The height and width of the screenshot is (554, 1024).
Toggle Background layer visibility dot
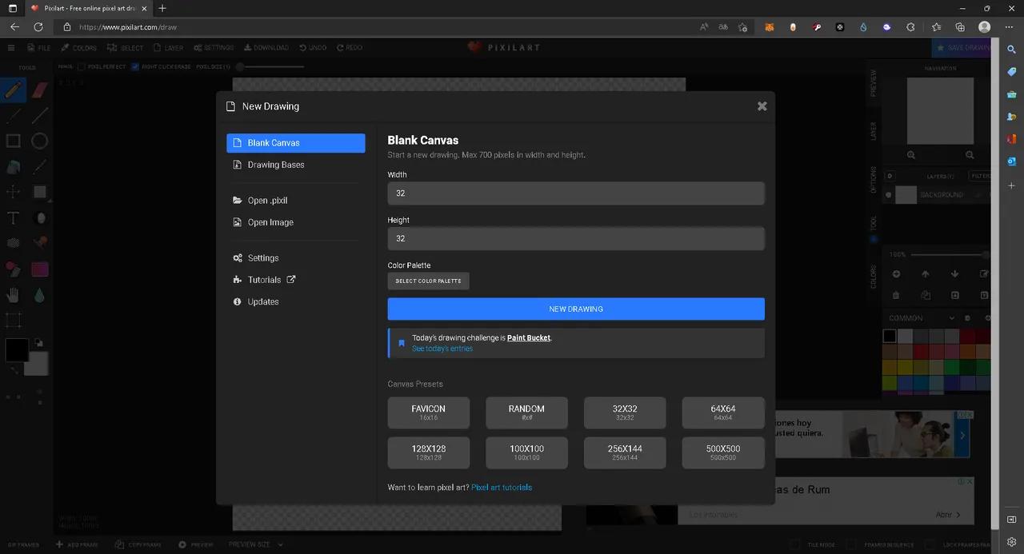coord(889,194)
